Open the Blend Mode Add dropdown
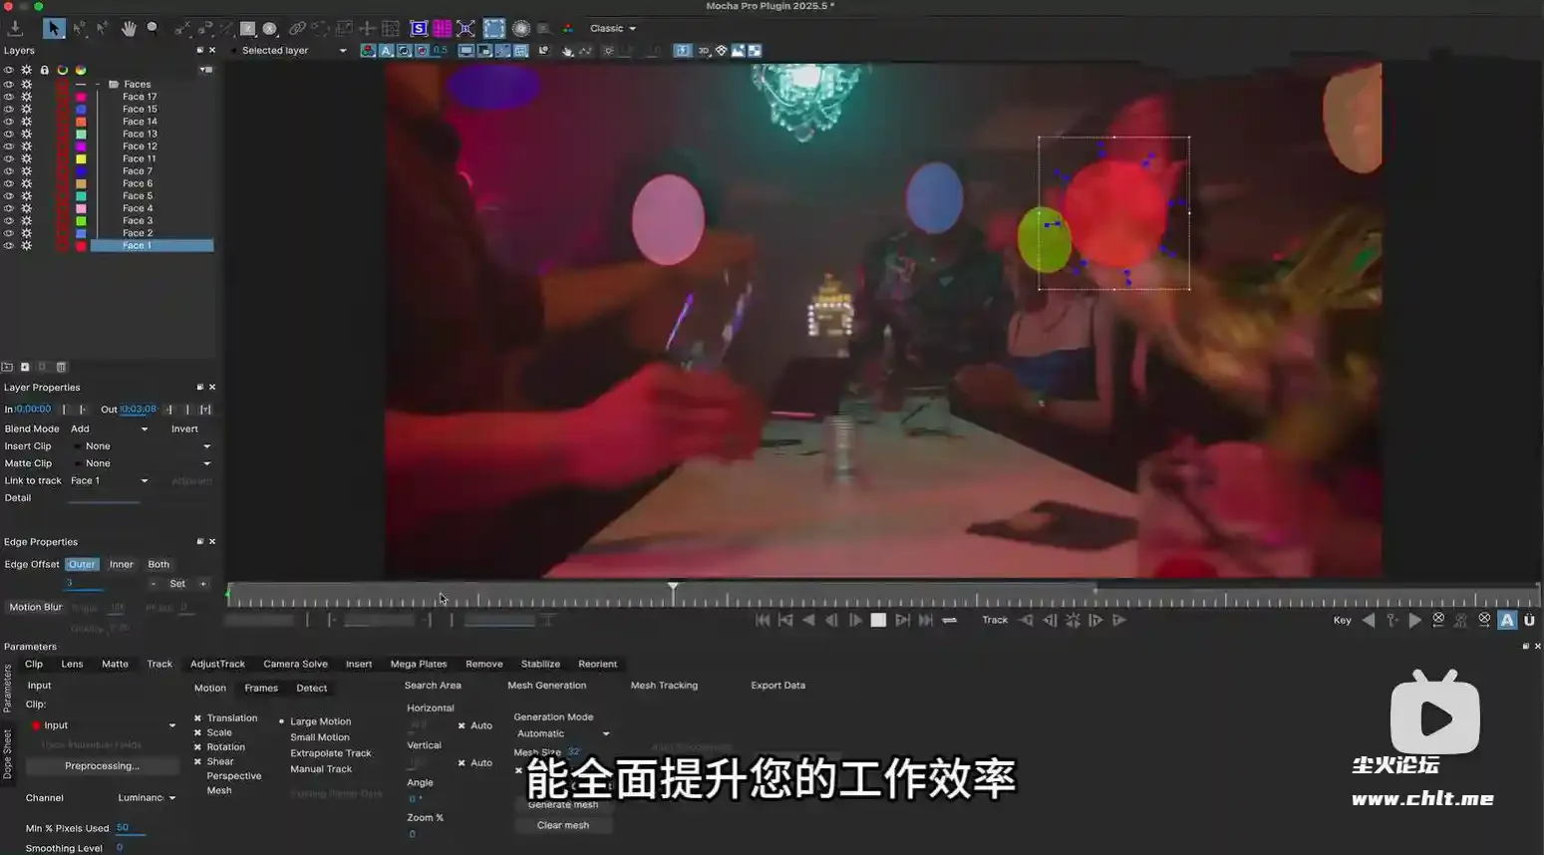 click(x=109, y=428)
